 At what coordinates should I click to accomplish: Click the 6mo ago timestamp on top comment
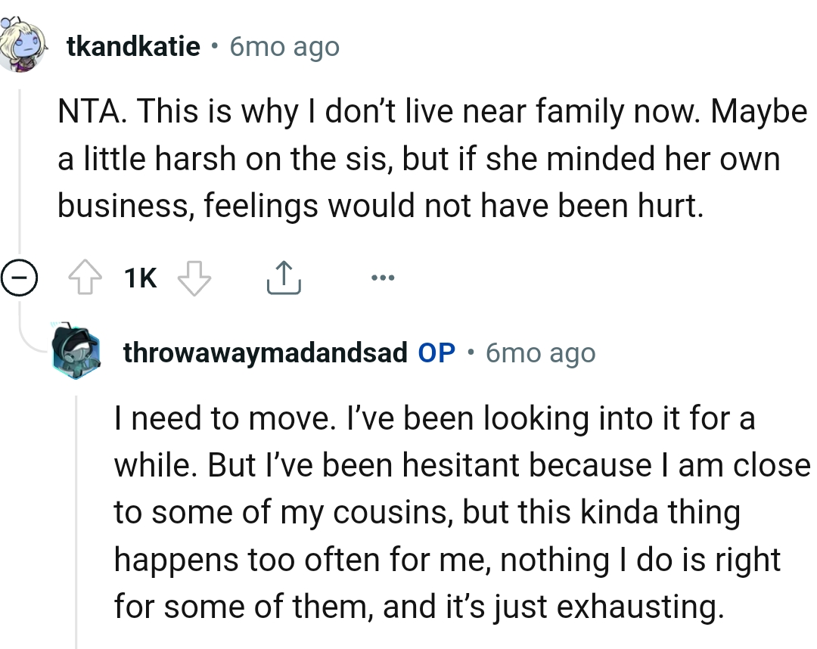tap(284, 47)
